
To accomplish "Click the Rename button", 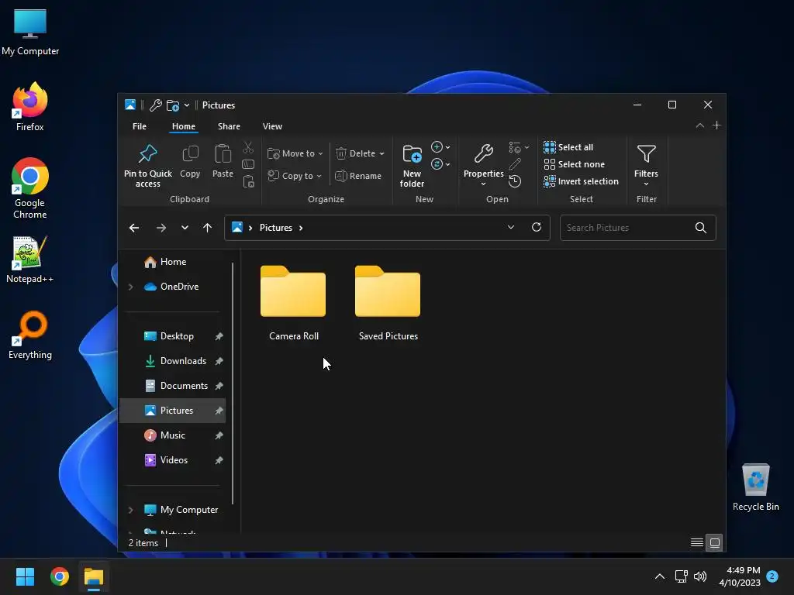I will pos(358,176).
